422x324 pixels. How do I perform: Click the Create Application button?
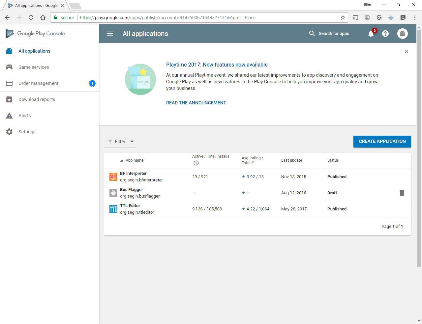(382, 141)
